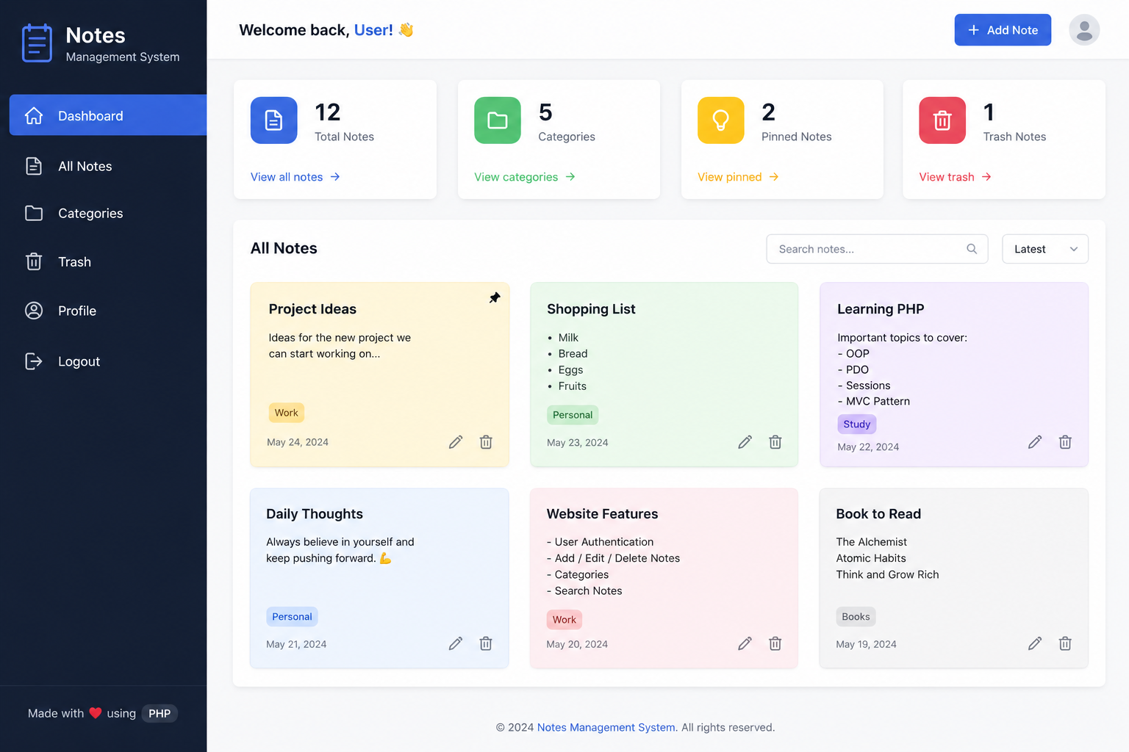
Task: Open the Daily Thoughts note title
Action: coord(315,514)
